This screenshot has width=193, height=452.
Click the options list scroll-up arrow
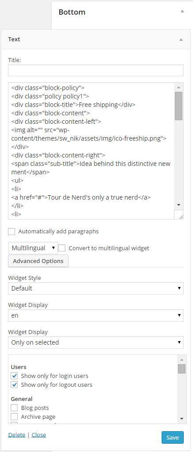[x=182, y=360]
